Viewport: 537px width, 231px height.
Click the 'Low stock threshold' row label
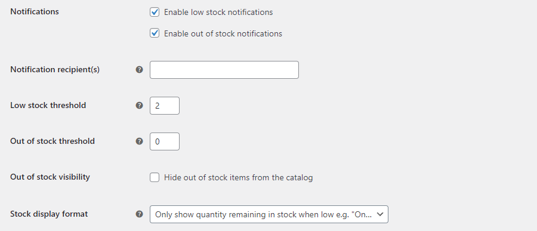tap(48, 105)
